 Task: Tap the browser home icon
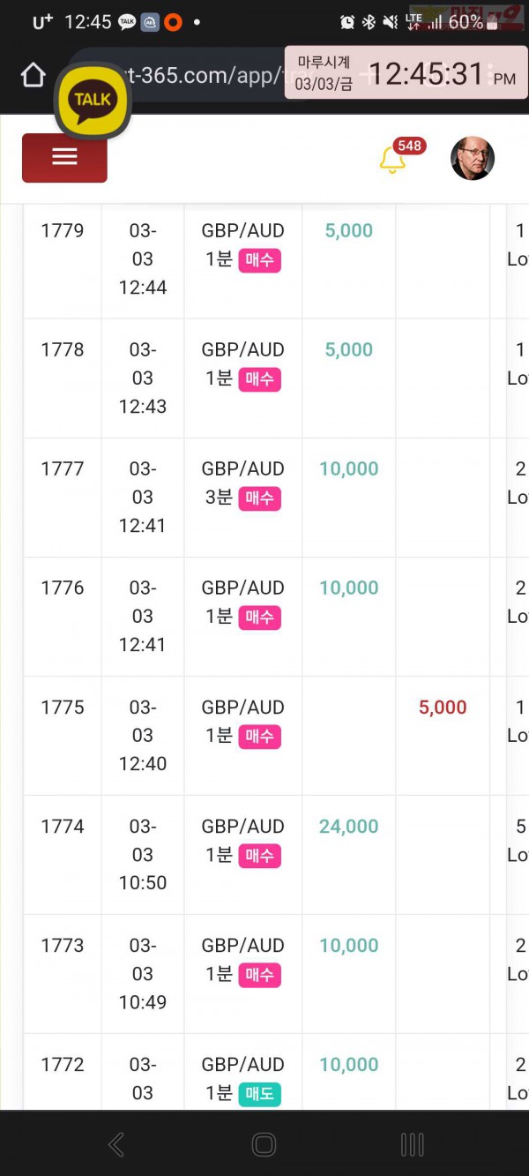click(x=33, y=76)
